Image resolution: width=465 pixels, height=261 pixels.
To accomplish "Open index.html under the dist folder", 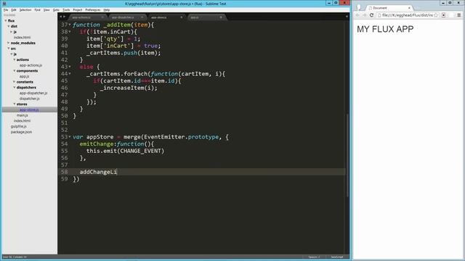I will coord(22,37).
